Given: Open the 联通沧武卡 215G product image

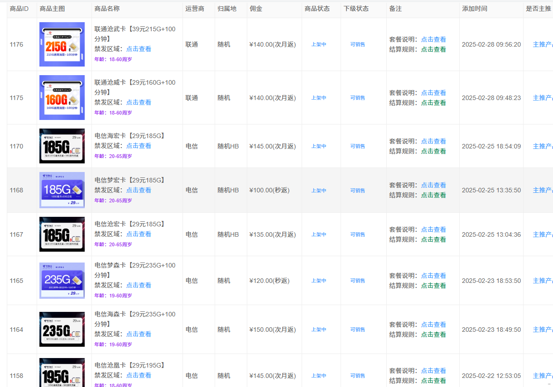Looking at the screenshot, I should [62, 44].
